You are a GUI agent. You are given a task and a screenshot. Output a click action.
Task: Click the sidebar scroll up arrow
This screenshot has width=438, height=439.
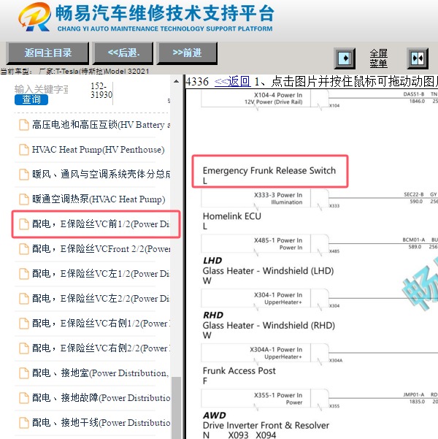[x=176, y=82]
